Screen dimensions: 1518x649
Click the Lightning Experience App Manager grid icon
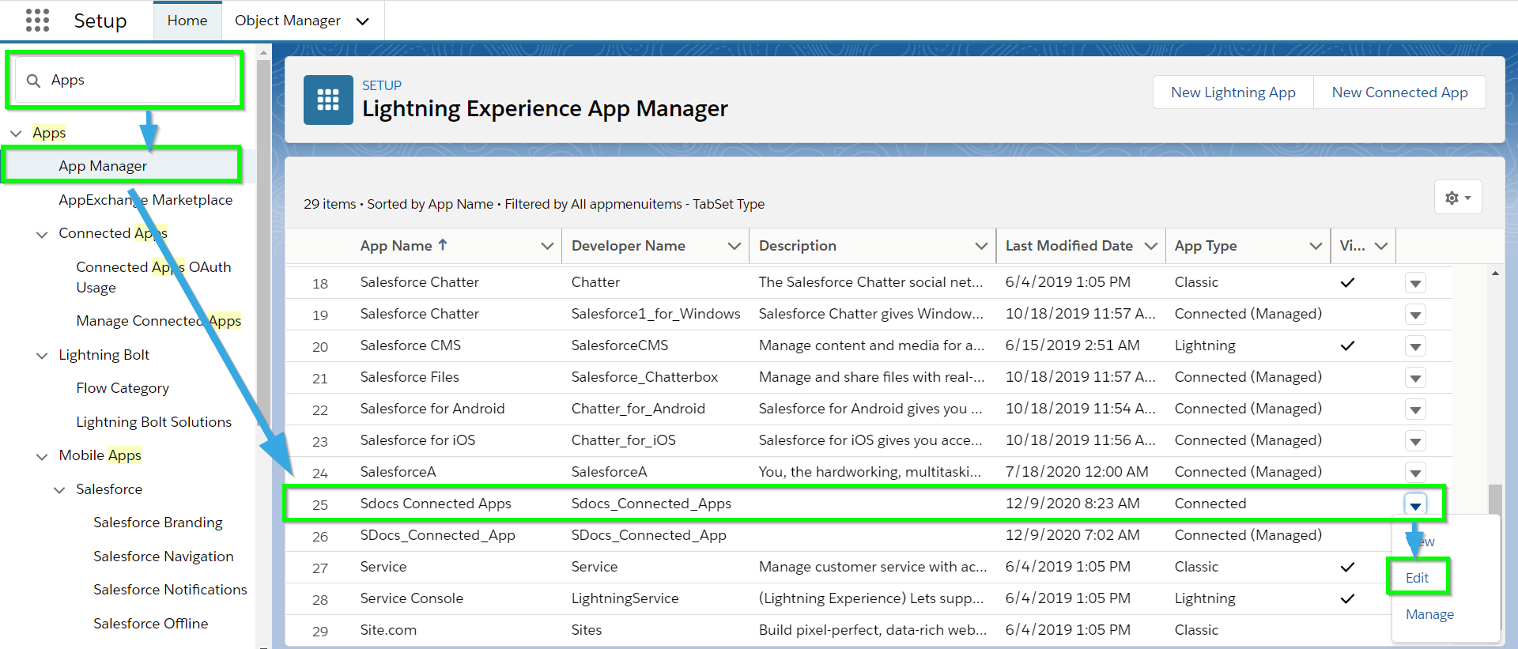point(328,100)
